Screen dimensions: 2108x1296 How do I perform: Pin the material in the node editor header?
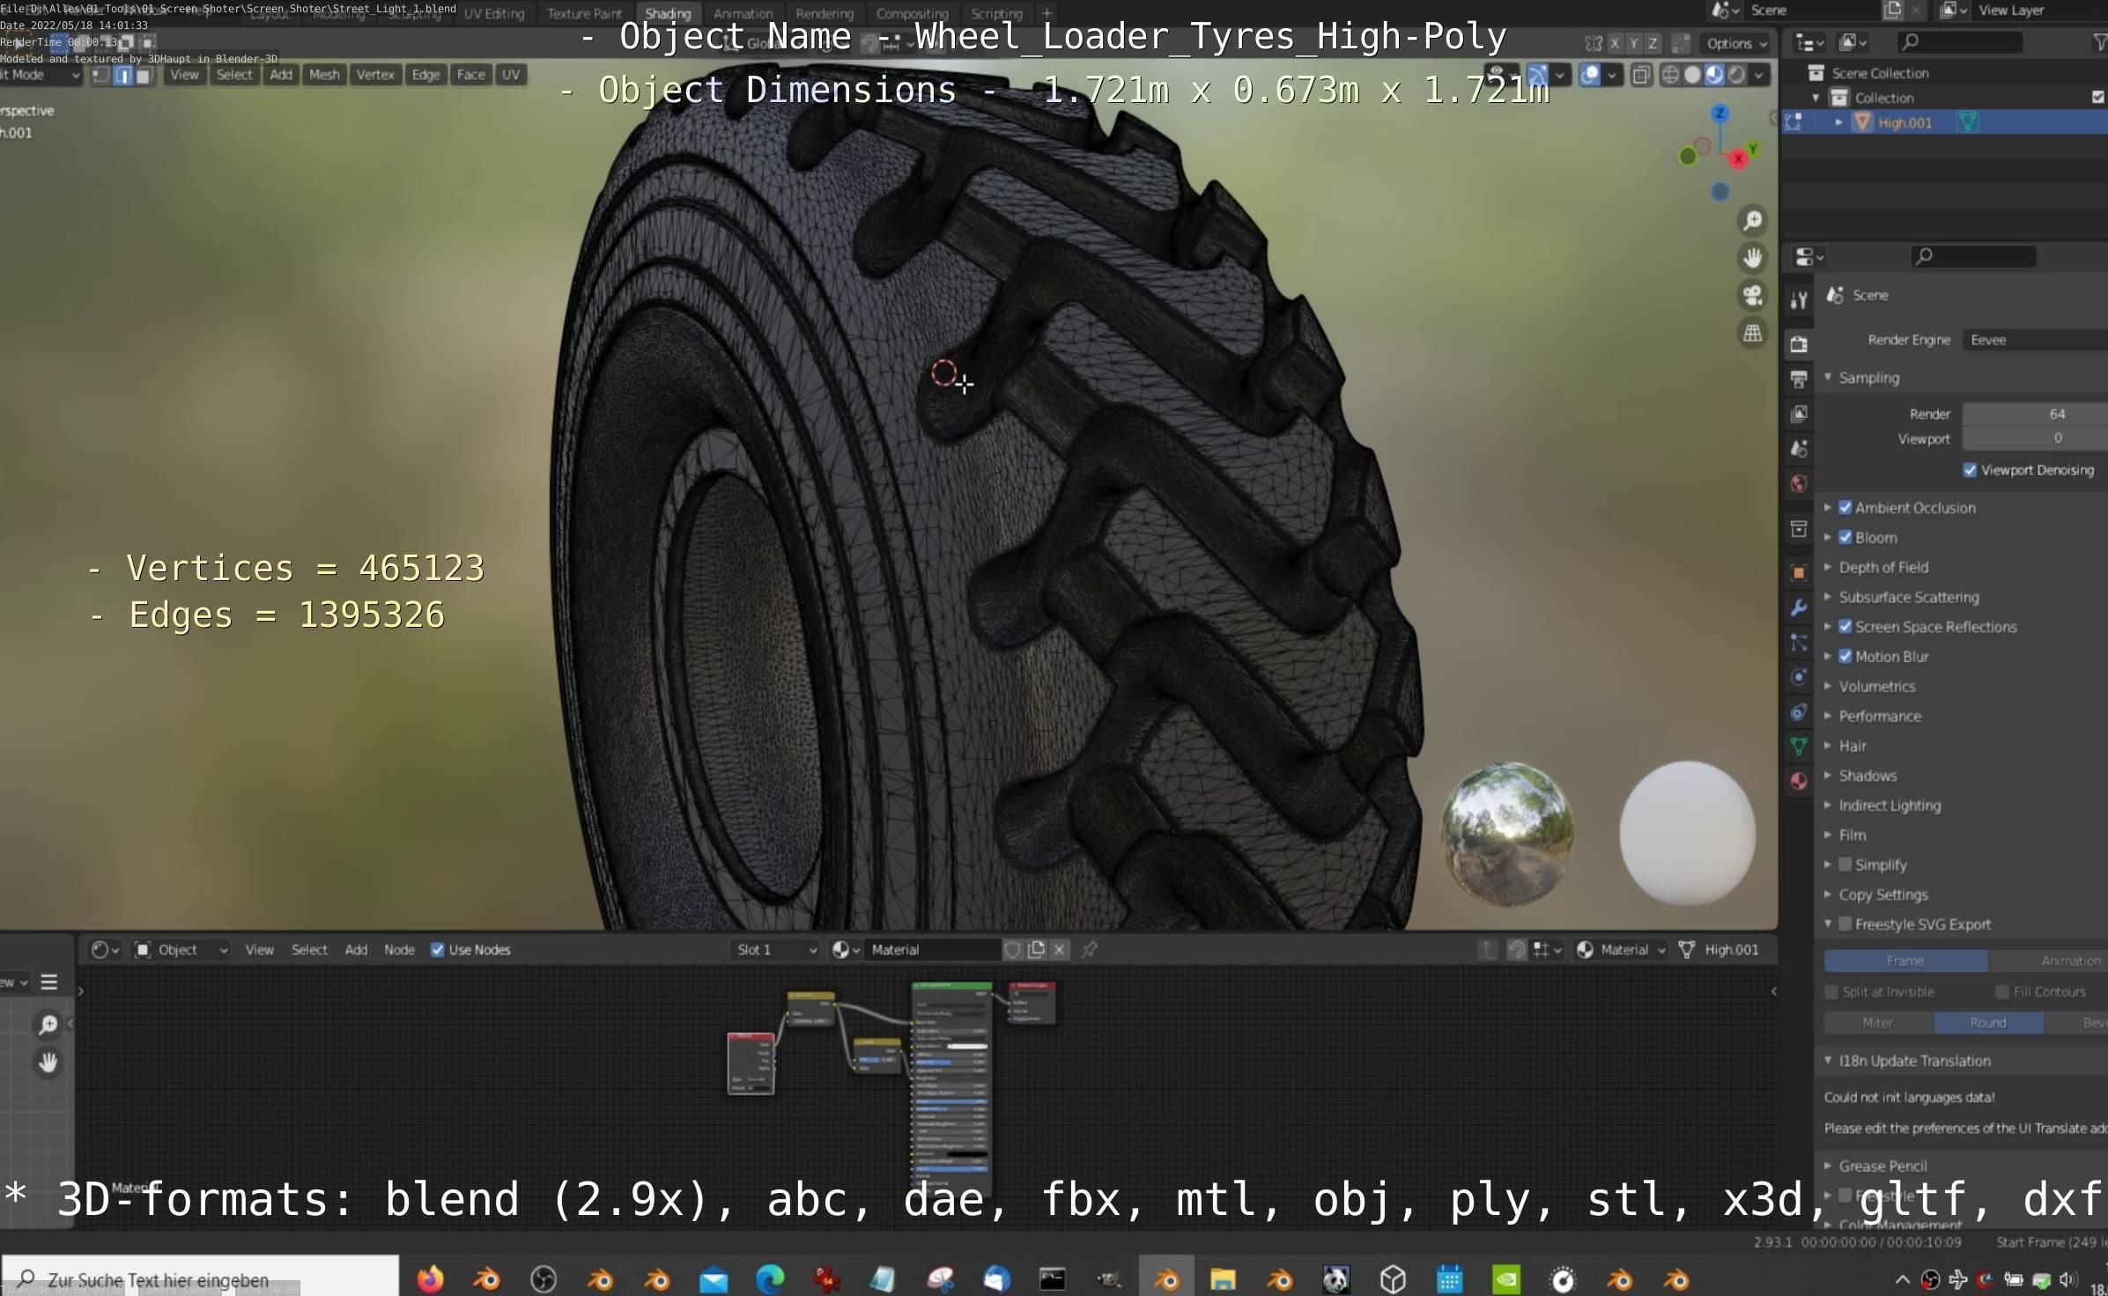pyautogui.click(x=1090, y=949)
